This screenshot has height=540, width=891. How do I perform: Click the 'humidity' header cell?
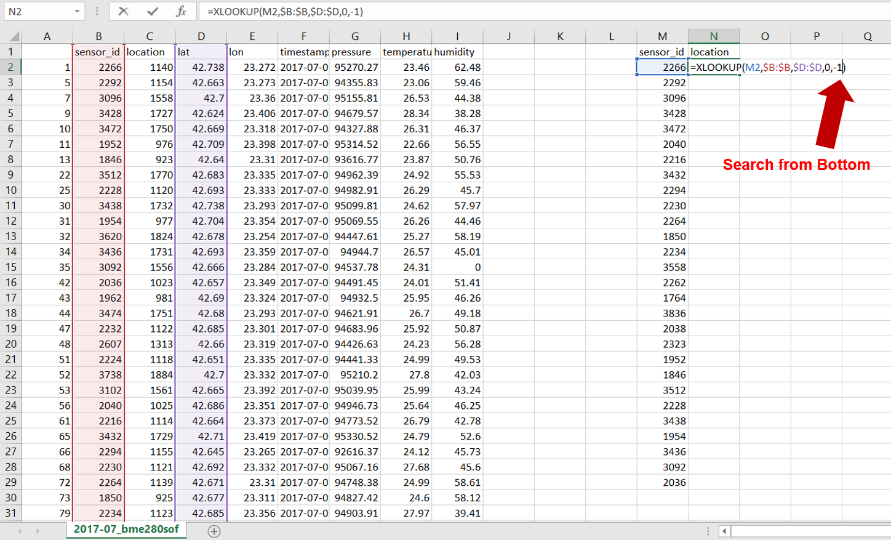pos(457,52)
